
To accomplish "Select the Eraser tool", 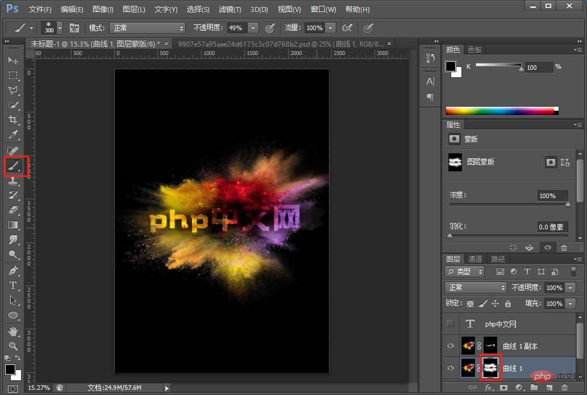I will tap(13, 210).
